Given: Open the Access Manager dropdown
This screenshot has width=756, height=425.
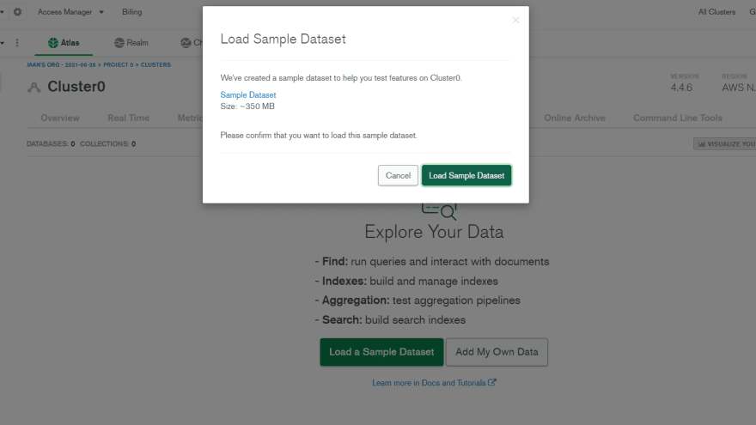Looking at the screenshot, I should click(x=70, y=11).
